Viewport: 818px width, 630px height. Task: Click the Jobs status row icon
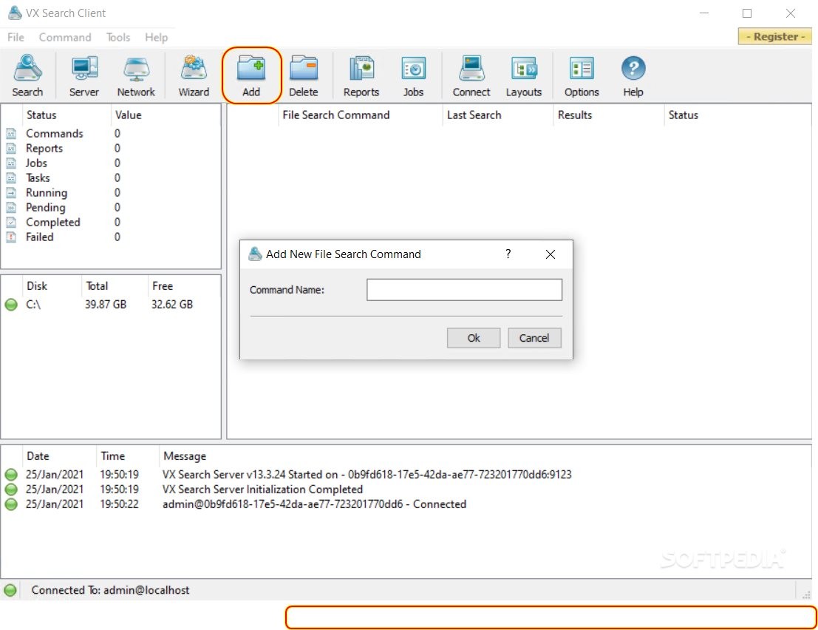tap(11, 163)
